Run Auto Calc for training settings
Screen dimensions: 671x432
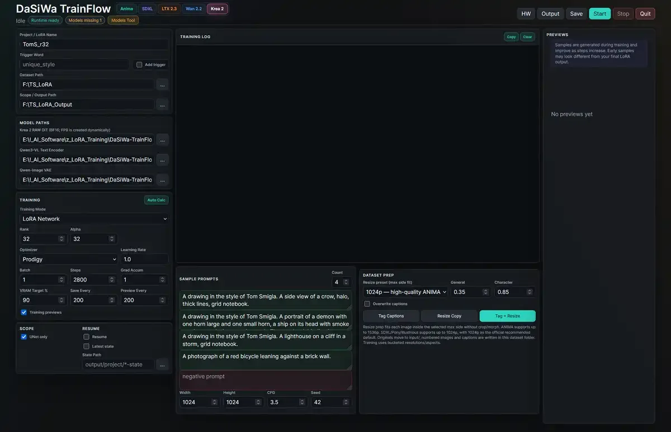[x=156, y=200]
